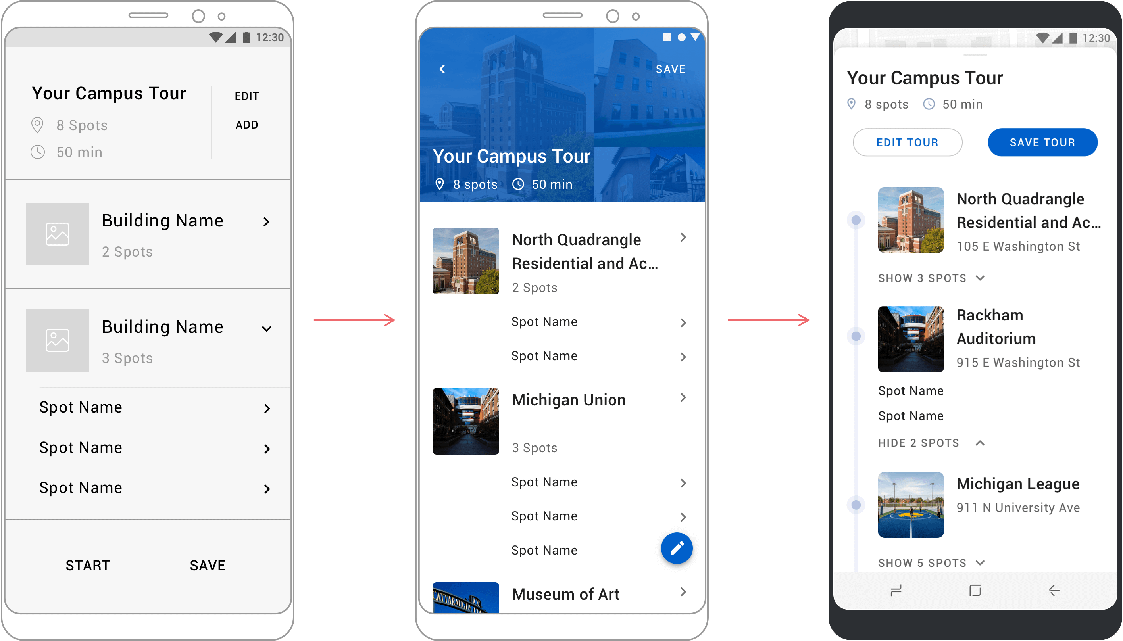Click the location pin icon on right screen
The width and height of the screenshot is (1123, 641).
click(850, 103)
